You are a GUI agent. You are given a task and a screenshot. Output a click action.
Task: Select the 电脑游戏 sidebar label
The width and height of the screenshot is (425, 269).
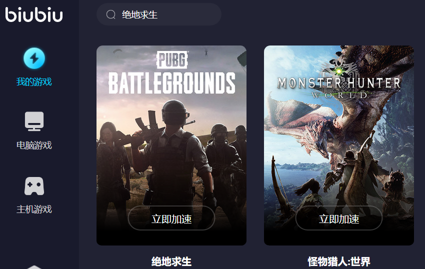(34, 145)
